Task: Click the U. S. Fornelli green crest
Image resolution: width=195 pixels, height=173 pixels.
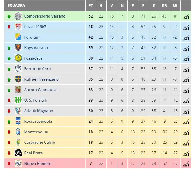Action: point(18,100)
